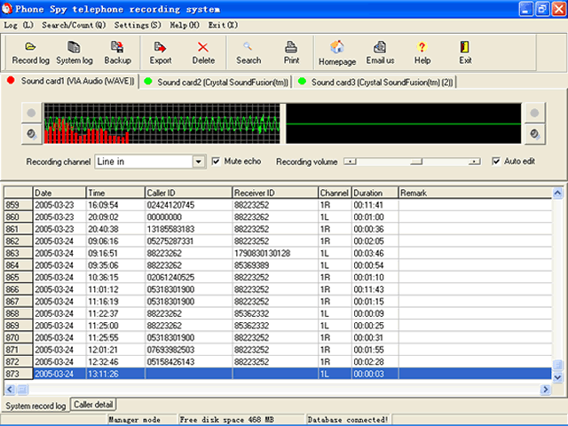Open the Help menu in menu bar
Image resolution: width=568 pixels, height=426 pixels.
185,25
